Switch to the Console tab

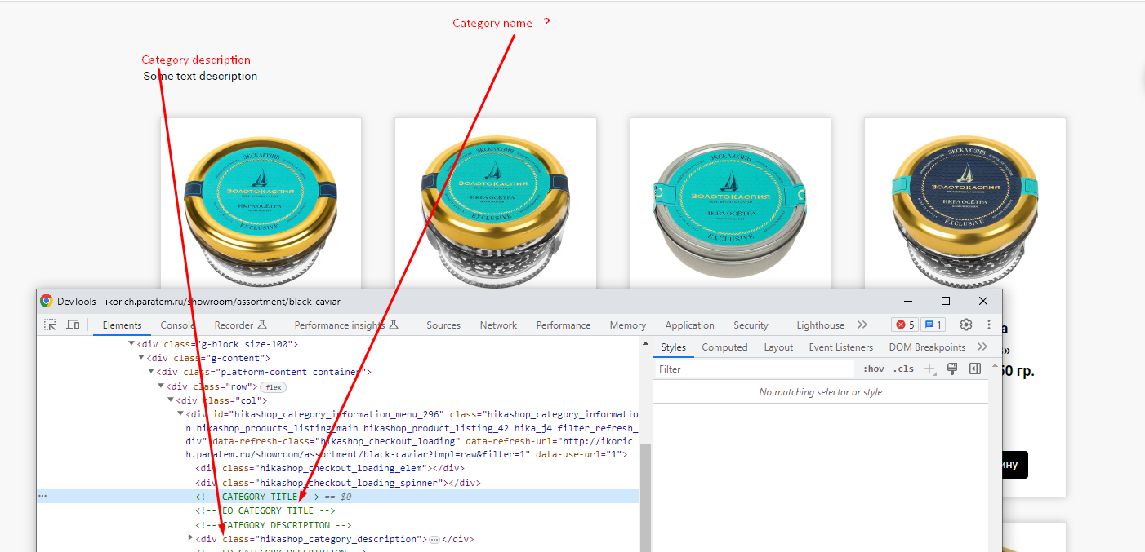tap(177, 325)
